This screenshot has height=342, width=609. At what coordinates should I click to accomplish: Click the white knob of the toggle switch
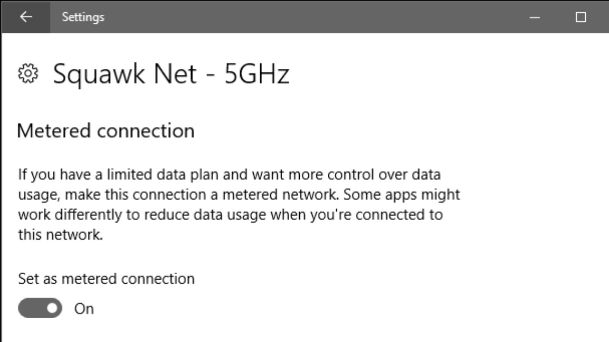pos(52,308)
